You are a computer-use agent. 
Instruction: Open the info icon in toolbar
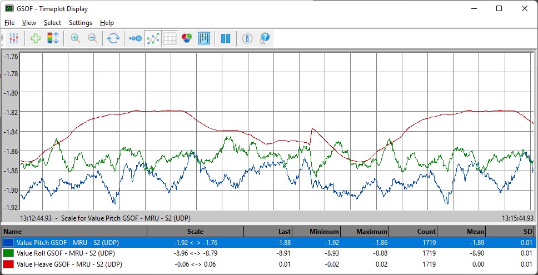248,38
